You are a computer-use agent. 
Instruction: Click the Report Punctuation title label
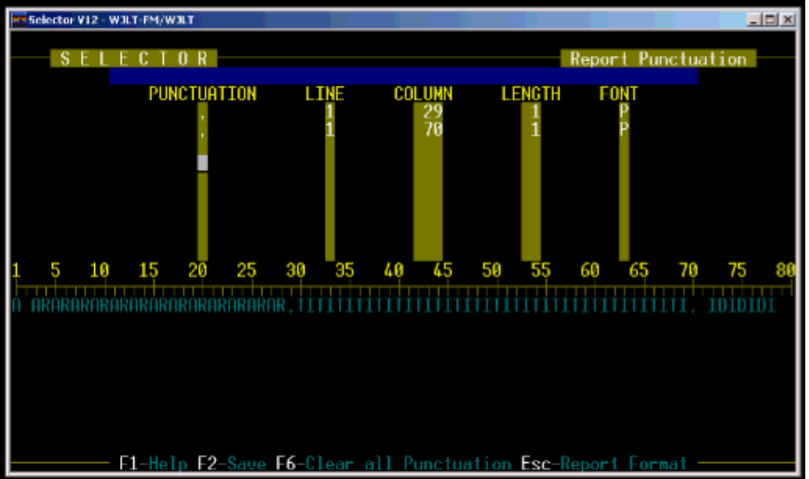point(658,59)
